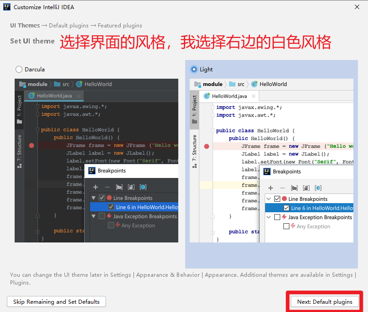368x312 pixels.
Task: Select the Darcula theme radio button
Action: [19, 69]
